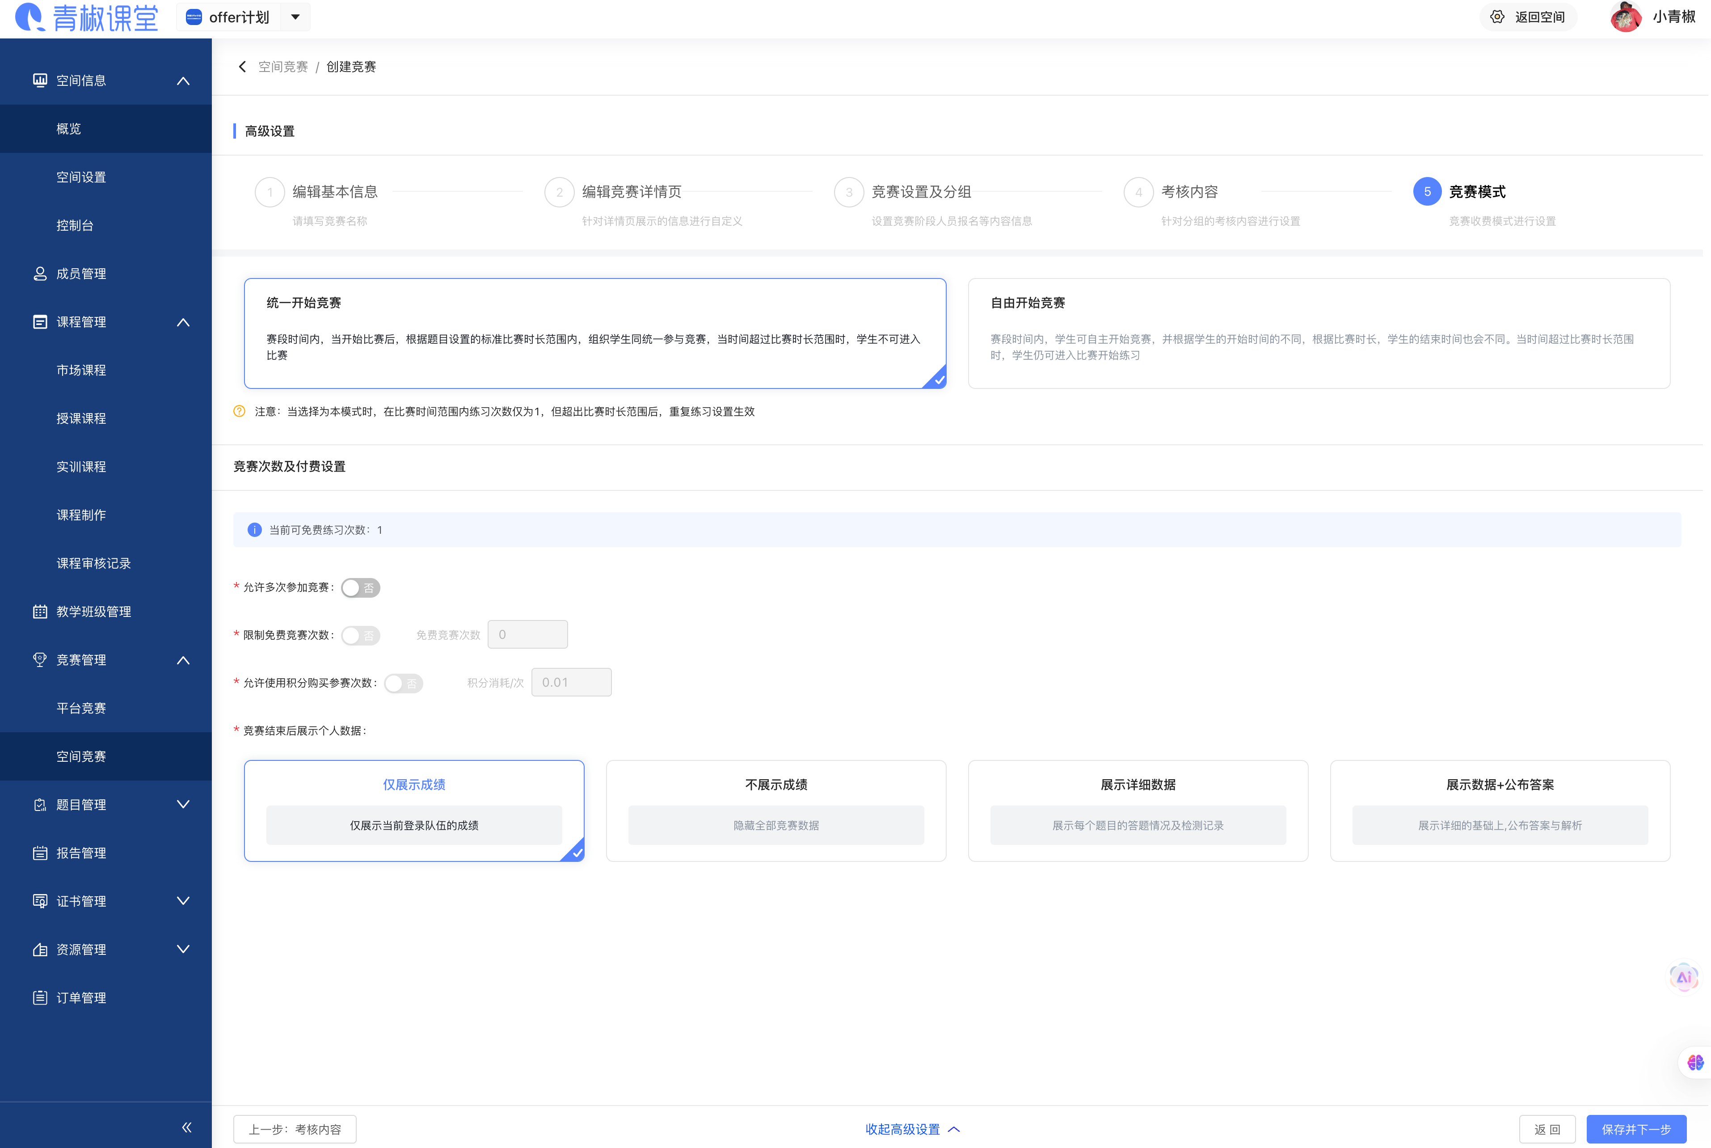Click 上一步：考核内容 button
This screenshot has height=1148, width=1711.
tap(294, 1129)
